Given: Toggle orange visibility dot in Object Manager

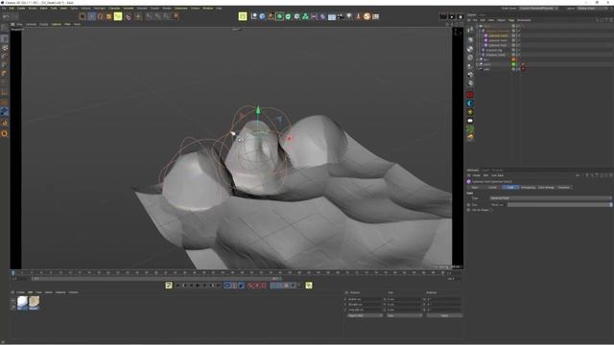Looking at the screenshot, I should 513,59.
